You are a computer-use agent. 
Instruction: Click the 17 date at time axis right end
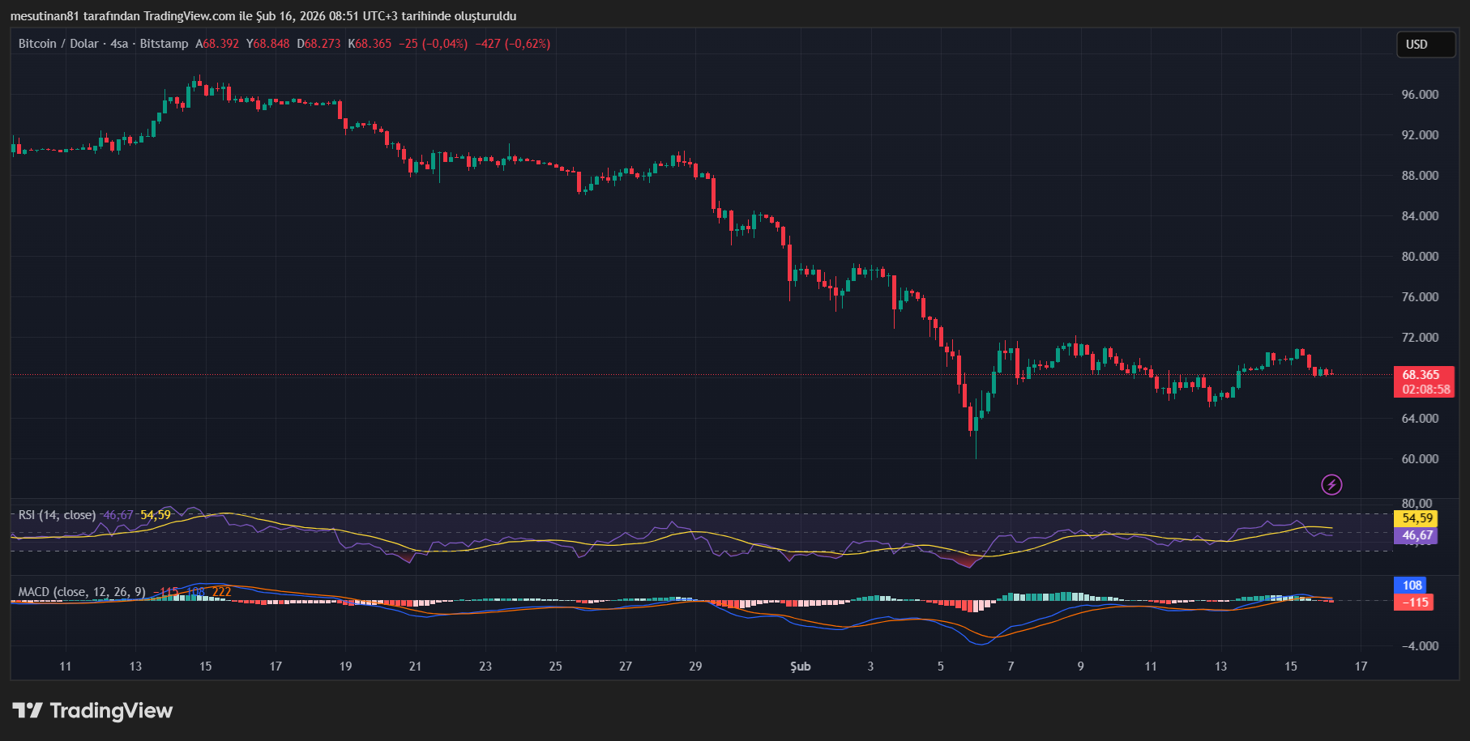coord(1361,666)
